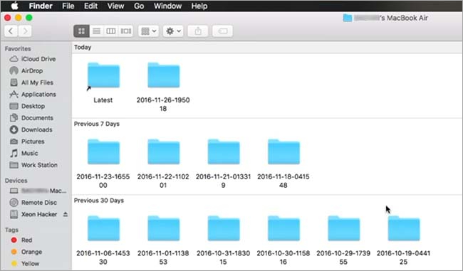This screenshot has width=463, height=271.
Task: Switch to column view
Action: tap(111, 31)
